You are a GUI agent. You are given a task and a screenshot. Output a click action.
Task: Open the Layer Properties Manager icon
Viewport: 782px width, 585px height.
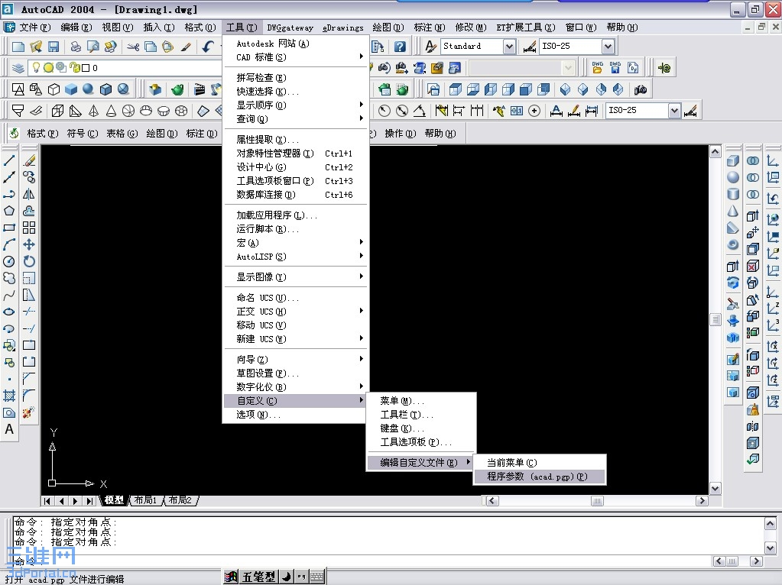click(x=18, y=68)
